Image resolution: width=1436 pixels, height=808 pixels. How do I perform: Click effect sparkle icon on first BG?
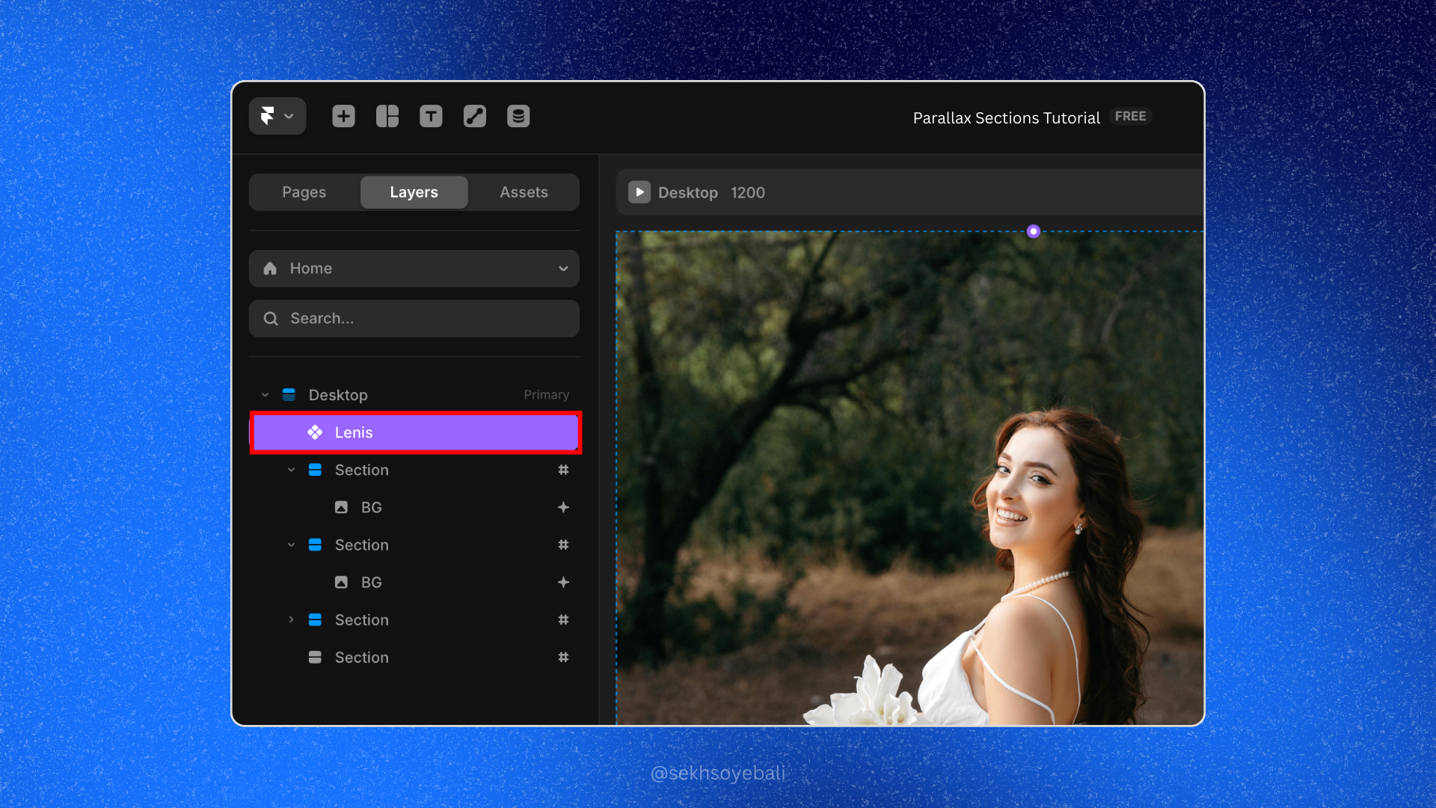click(x=563, y=507)
